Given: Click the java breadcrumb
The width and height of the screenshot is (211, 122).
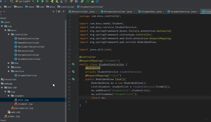Looking at the screenshot, I should pyautogui.click(x=30, y=7).
